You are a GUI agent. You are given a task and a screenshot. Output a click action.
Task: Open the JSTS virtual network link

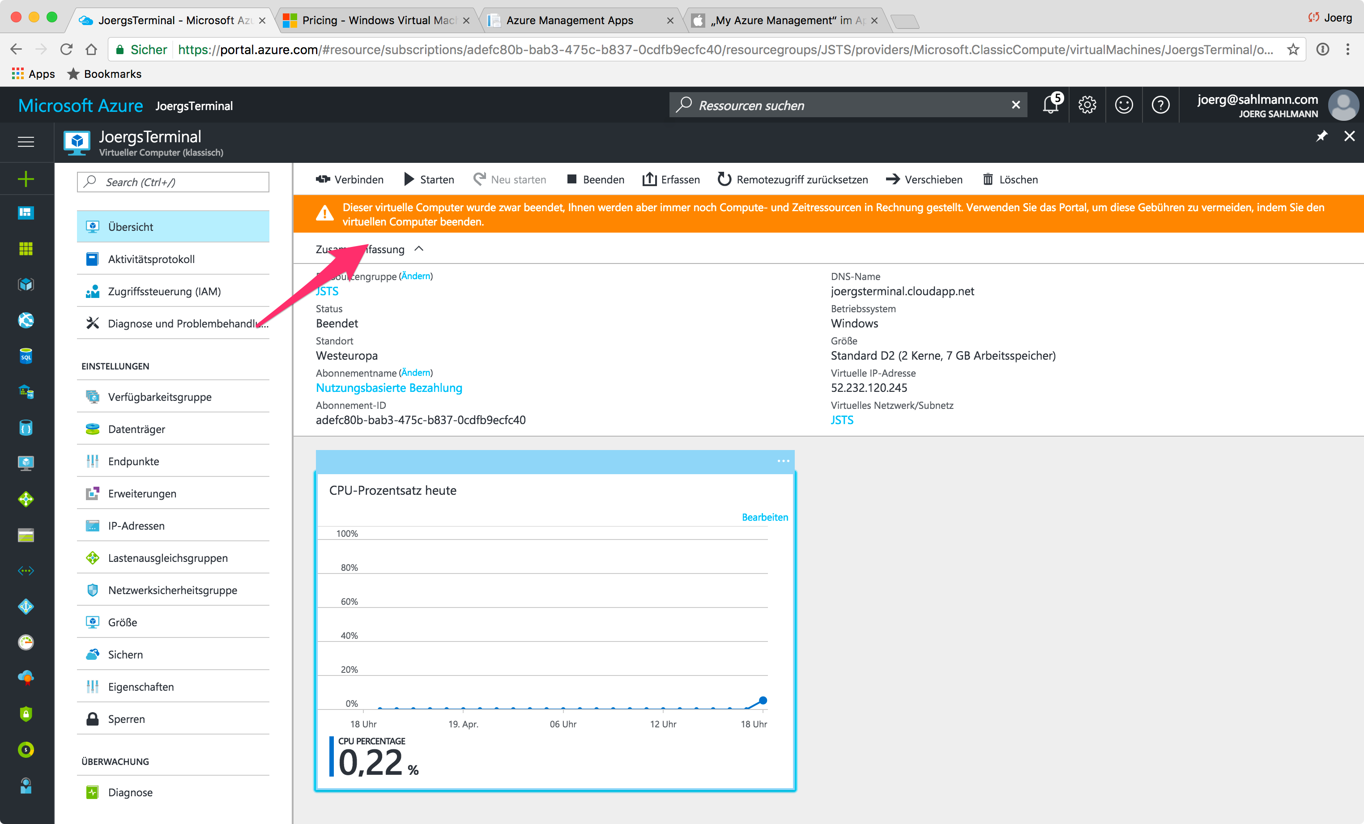click(841, 420)
